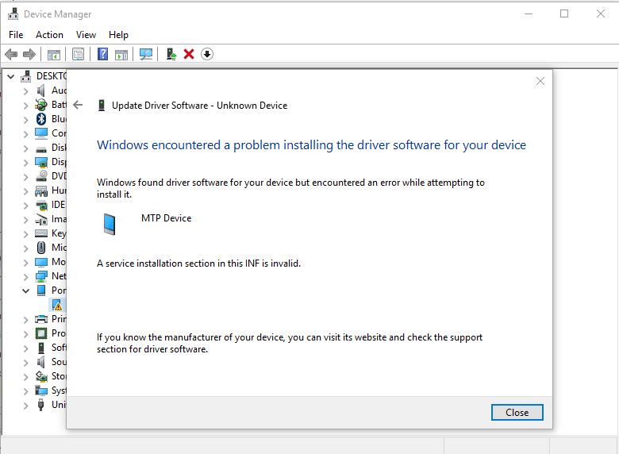
Task: Select the Human Interface Devices tree item
Action: coord(59,190)
